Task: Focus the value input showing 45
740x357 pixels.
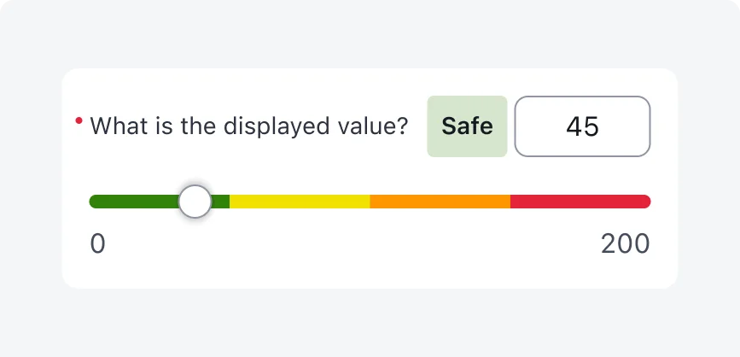Action: [582, 126]
